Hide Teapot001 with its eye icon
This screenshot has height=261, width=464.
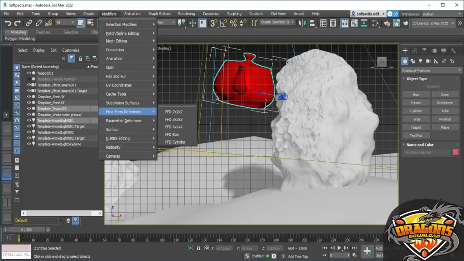tap(29, 73)
